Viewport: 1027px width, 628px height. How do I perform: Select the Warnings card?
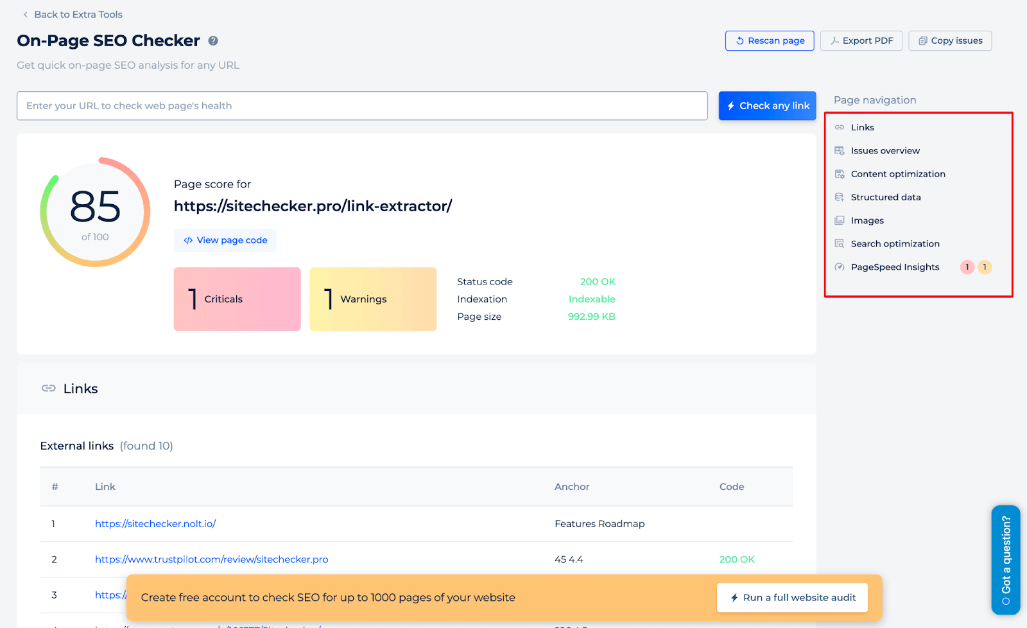point(373,299)
